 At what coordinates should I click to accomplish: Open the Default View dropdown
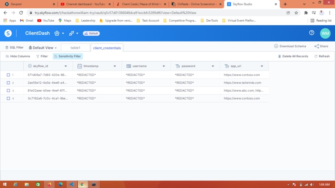(43, 48)
